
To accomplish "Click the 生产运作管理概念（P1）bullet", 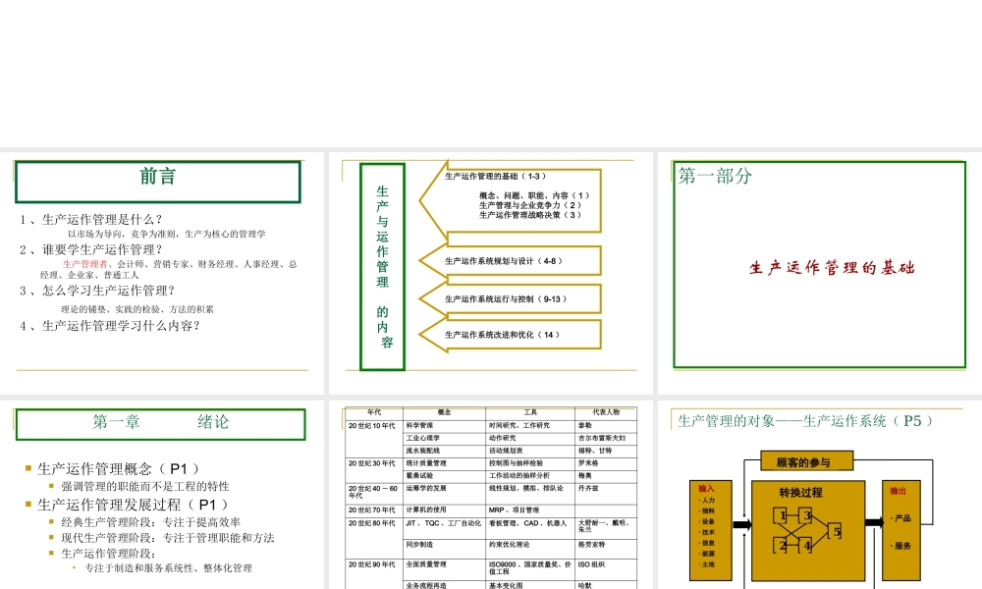I will [119, 469].
